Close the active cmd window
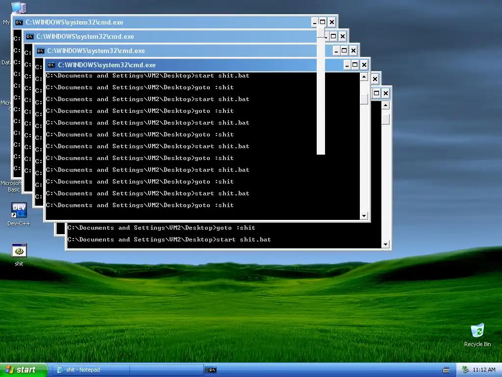 point(364,65)
